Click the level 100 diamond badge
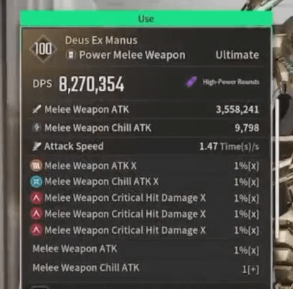 coord(43,49)
